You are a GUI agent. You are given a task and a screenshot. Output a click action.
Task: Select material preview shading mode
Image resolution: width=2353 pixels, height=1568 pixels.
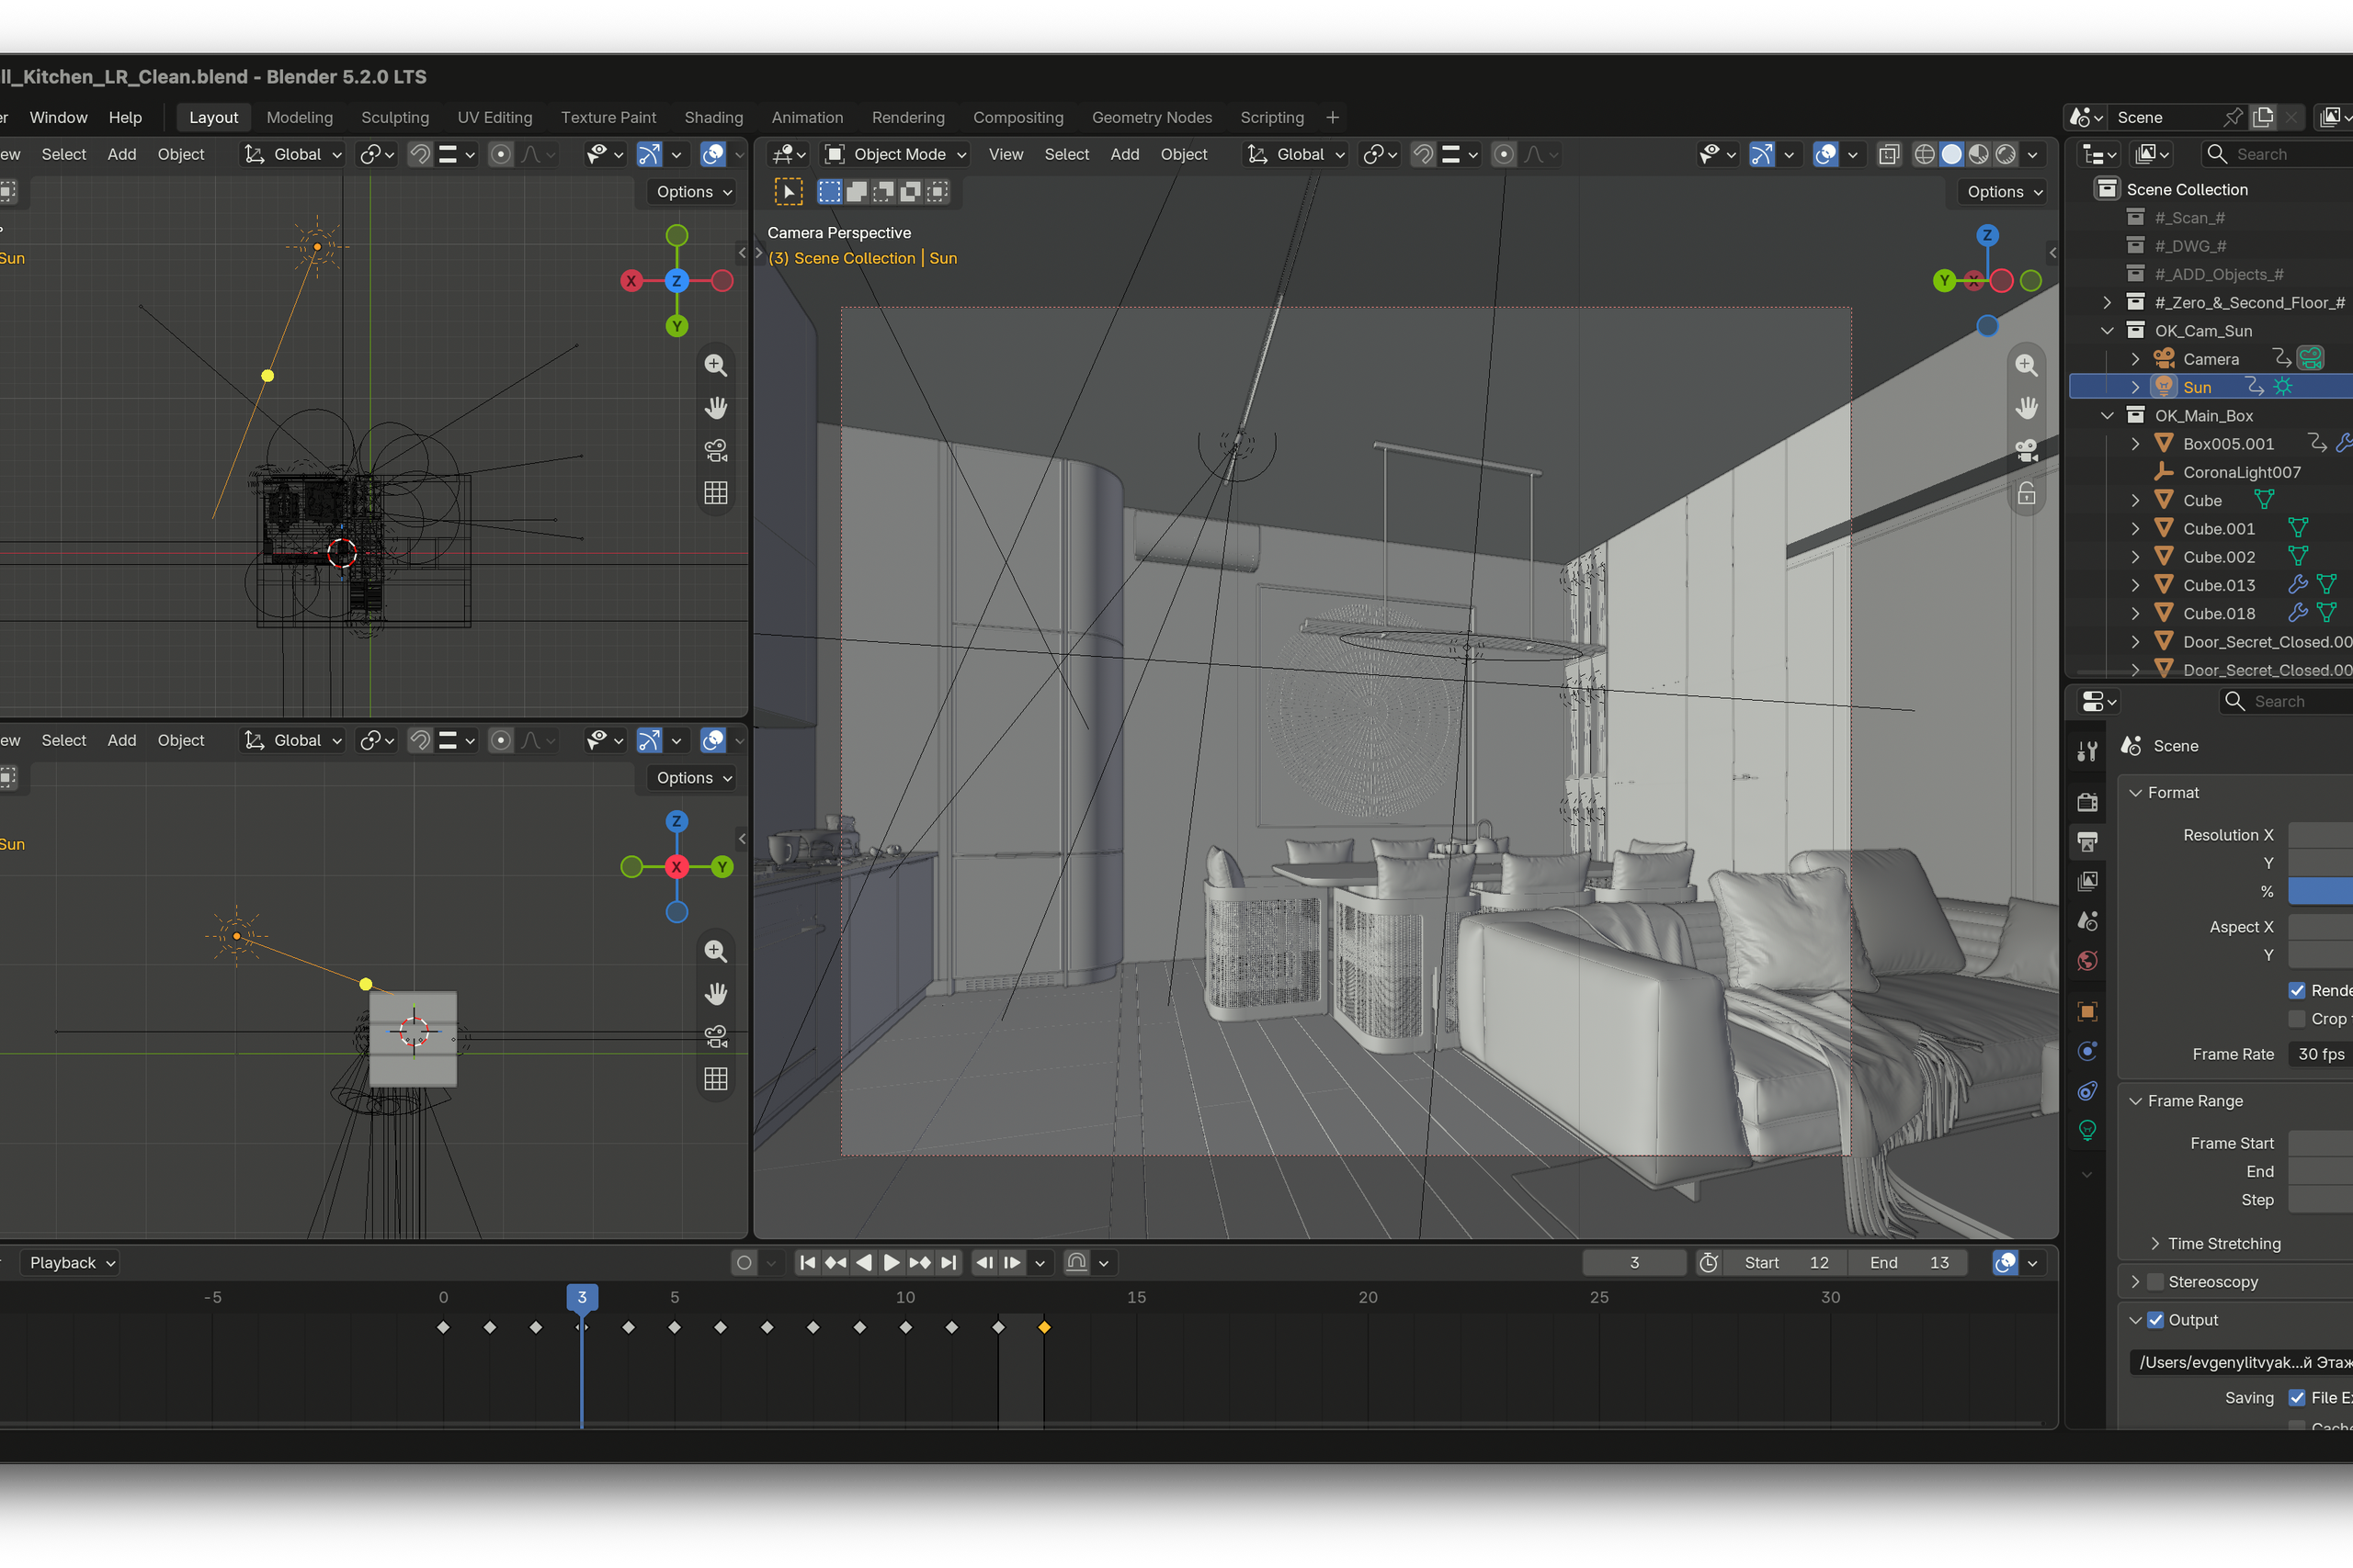1978,154
